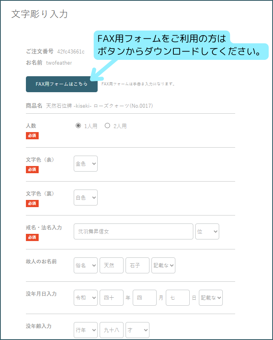Open the 才 age unit dropdown

[x=137, y=330]
